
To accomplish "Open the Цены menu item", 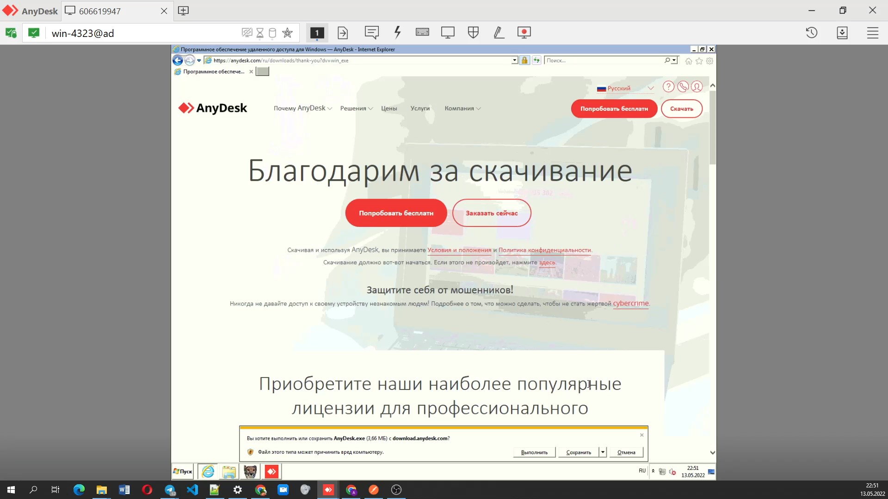I will click(x=389, y=109).
